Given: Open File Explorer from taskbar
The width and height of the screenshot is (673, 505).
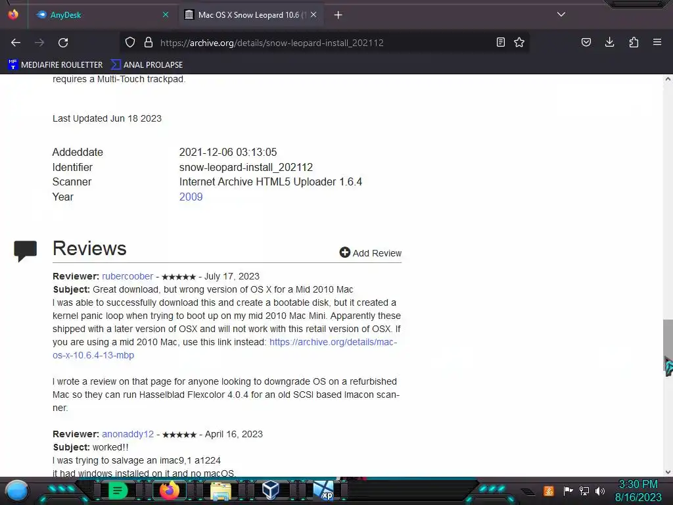Looking at the screenshot, I should point(221,491).
